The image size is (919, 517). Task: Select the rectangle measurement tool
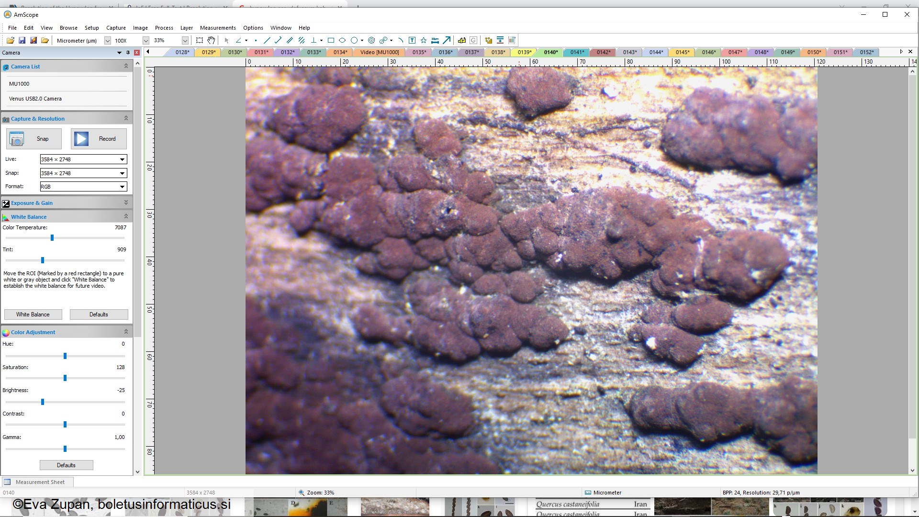pos(331,40)
